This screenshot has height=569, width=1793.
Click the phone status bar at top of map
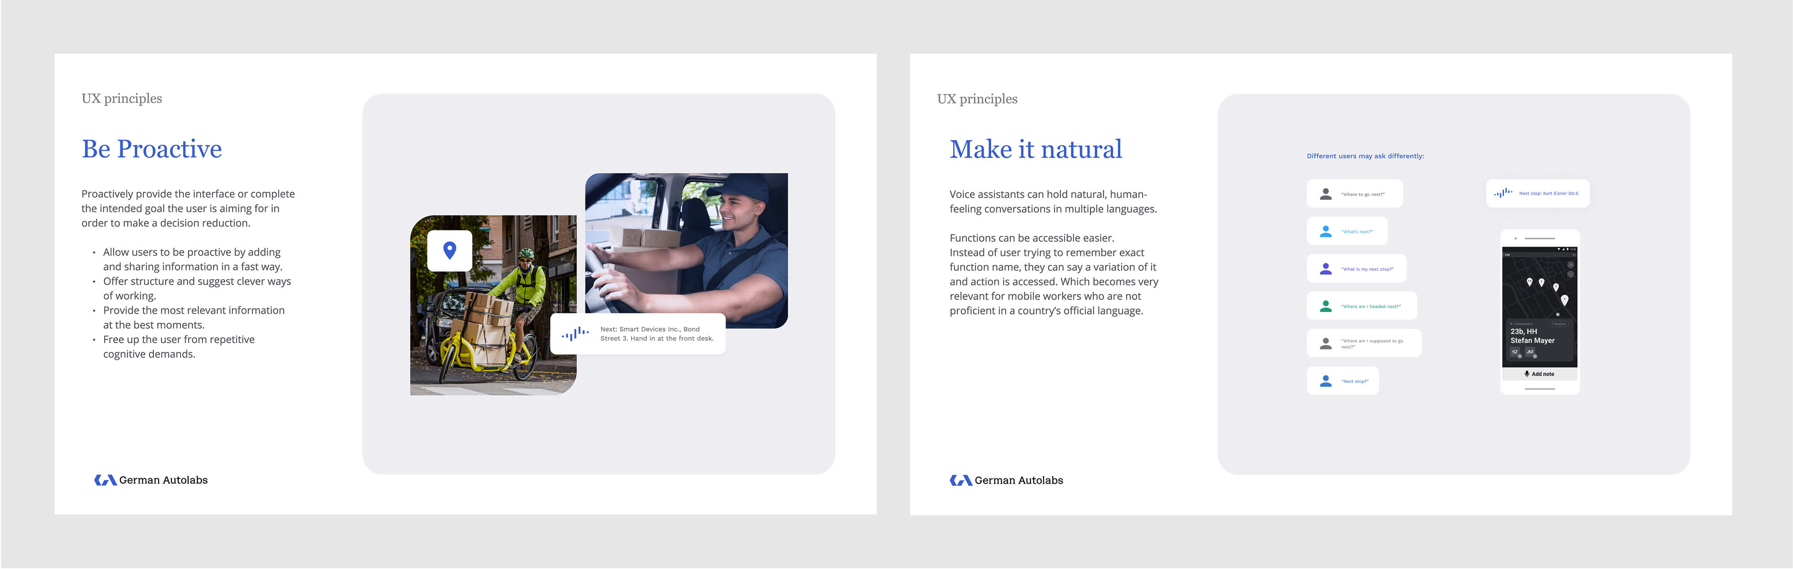1539,250
